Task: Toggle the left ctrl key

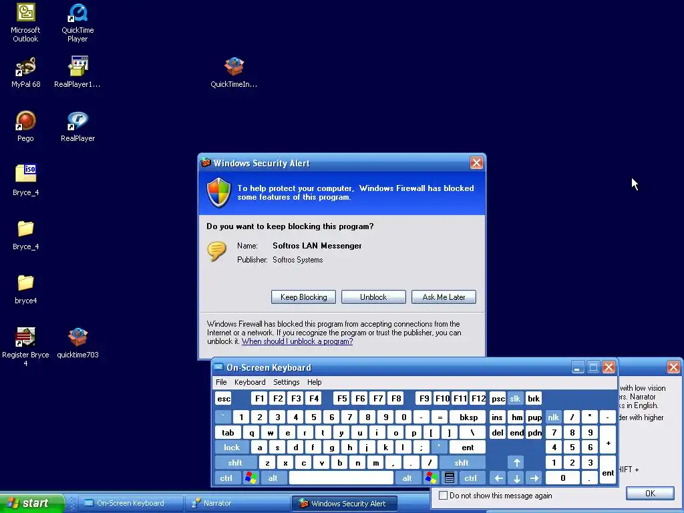Action: [x=226, y=478]
